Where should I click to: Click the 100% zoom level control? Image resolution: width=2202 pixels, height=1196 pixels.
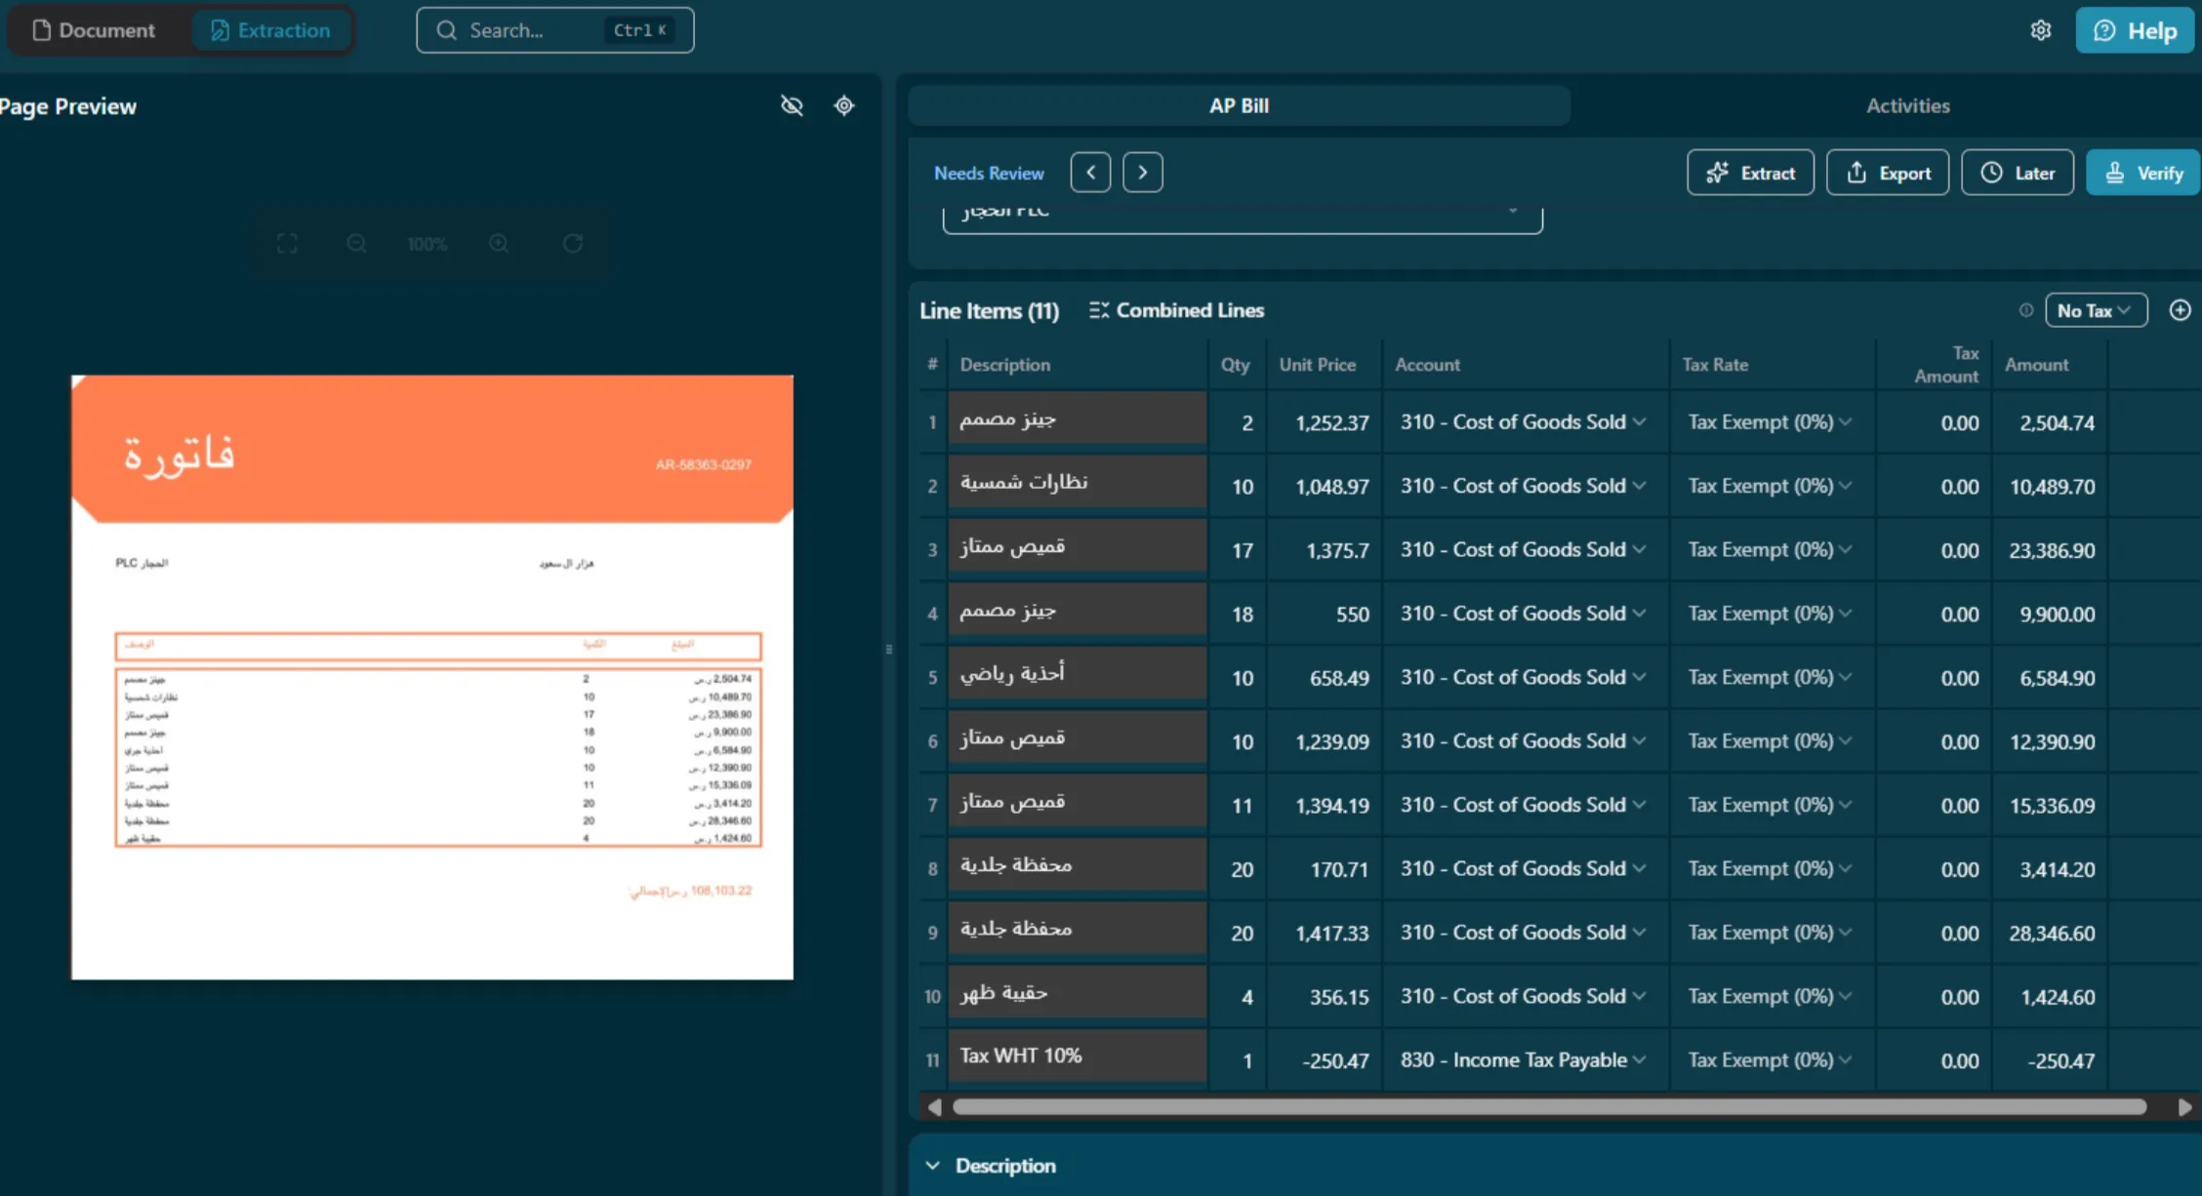[427, 244]
